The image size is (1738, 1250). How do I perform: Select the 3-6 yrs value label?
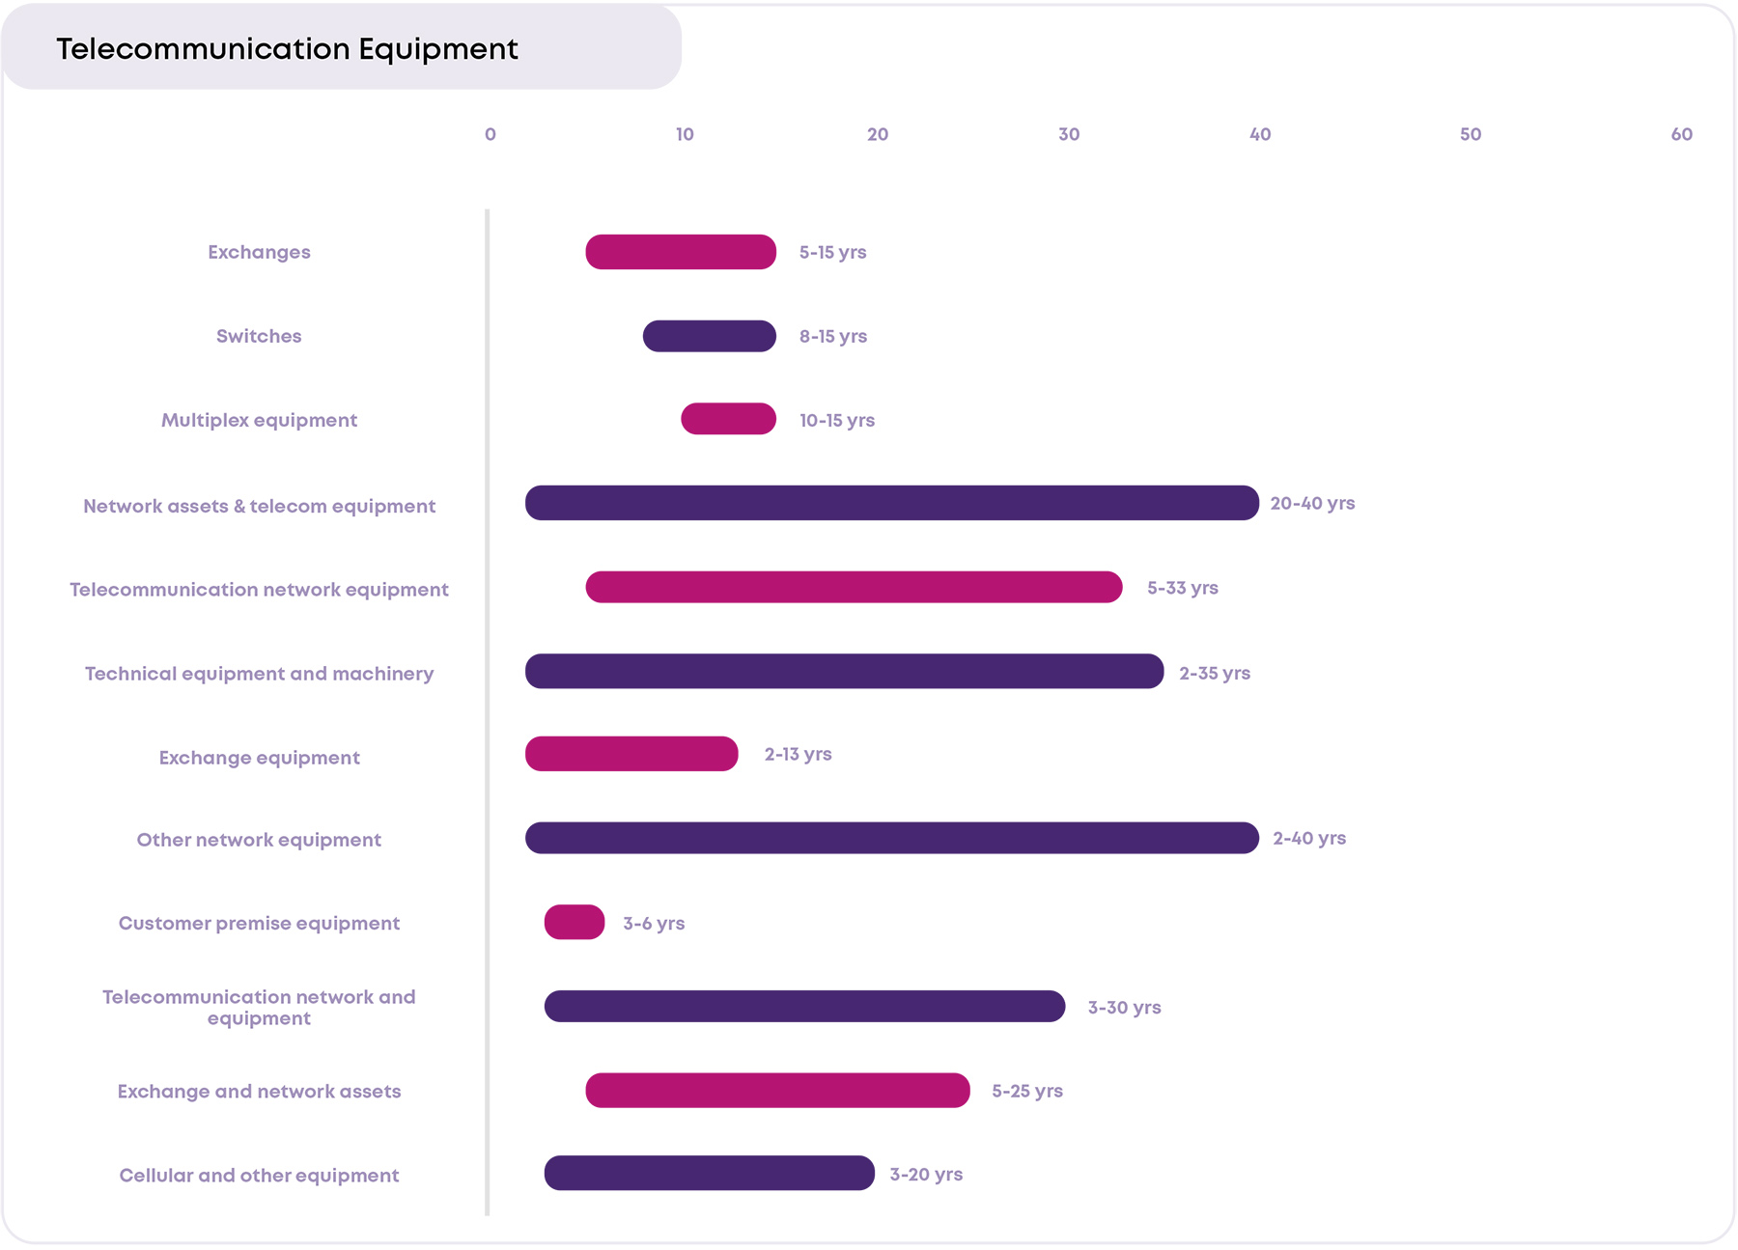[x=654, y=923]
